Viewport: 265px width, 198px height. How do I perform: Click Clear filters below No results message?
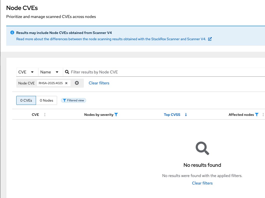[202, 183]
